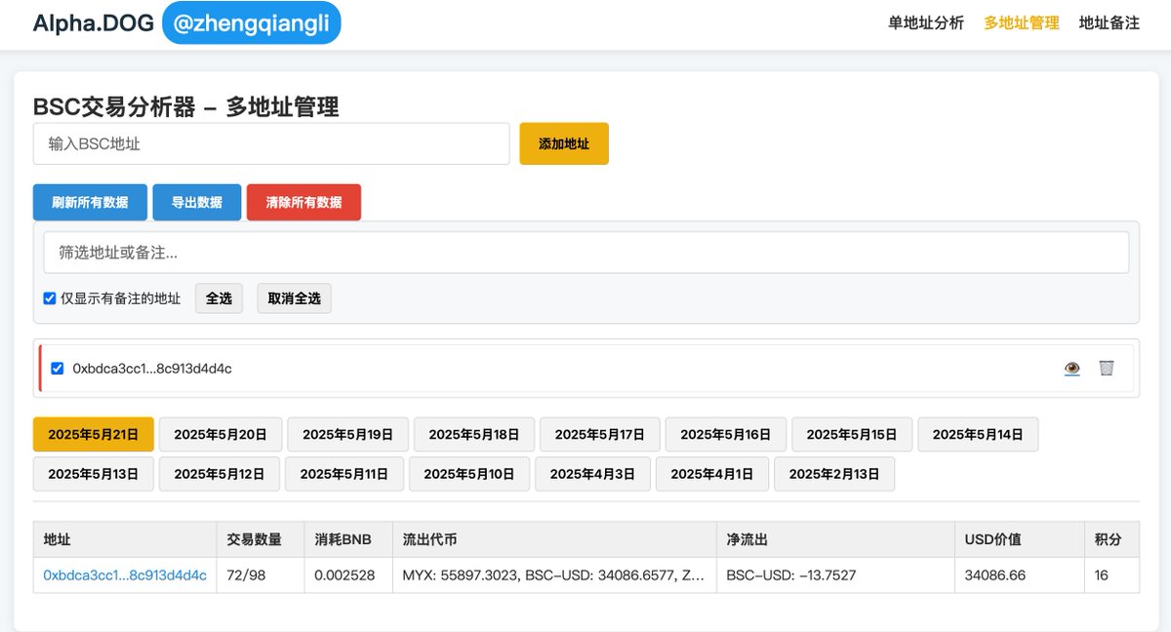Click address text 0xbdca3cc1...8c913d4d4c in address list
The image size is (1171, 632).
point(152,369)
